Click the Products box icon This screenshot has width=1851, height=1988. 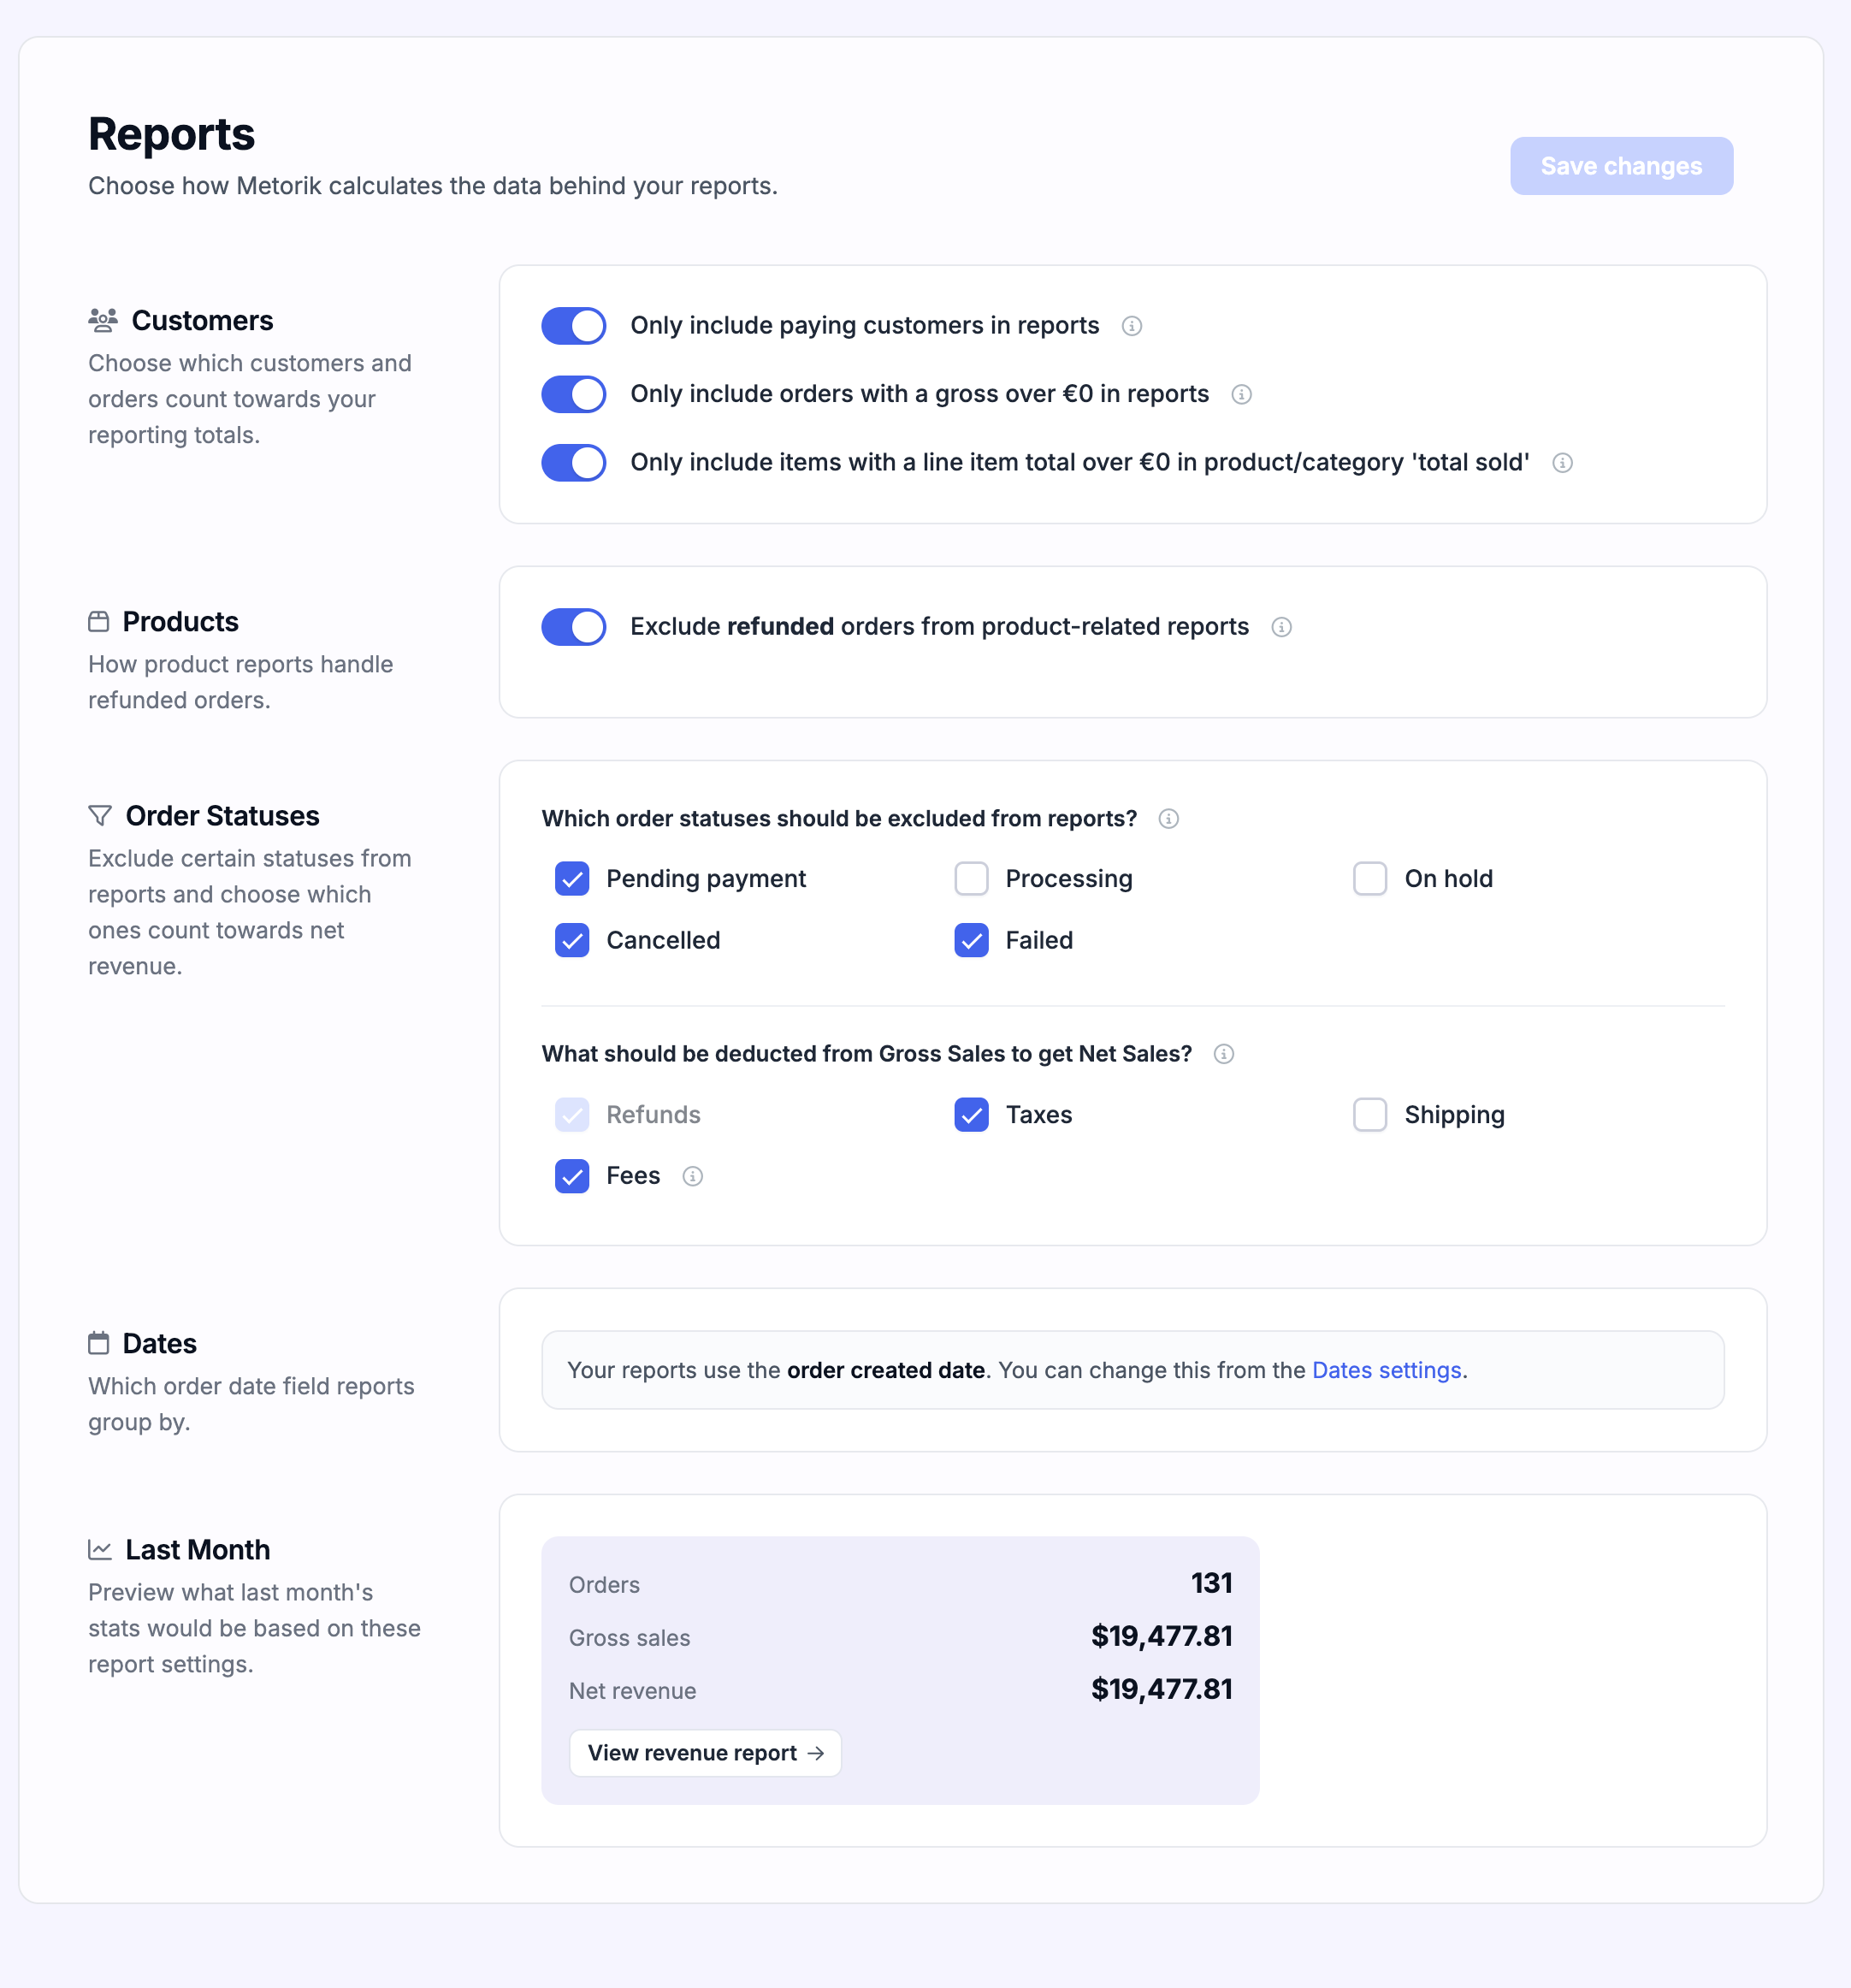98,622
